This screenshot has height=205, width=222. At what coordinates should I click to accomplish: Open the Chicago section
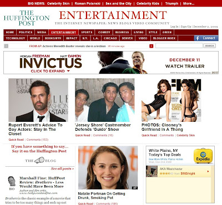pos(110,38)
